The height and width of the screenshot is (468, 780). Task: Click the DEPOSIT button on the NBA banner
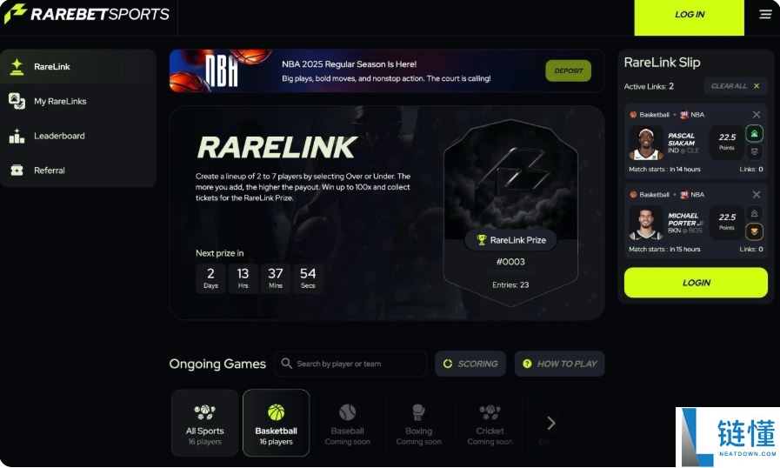568,70
